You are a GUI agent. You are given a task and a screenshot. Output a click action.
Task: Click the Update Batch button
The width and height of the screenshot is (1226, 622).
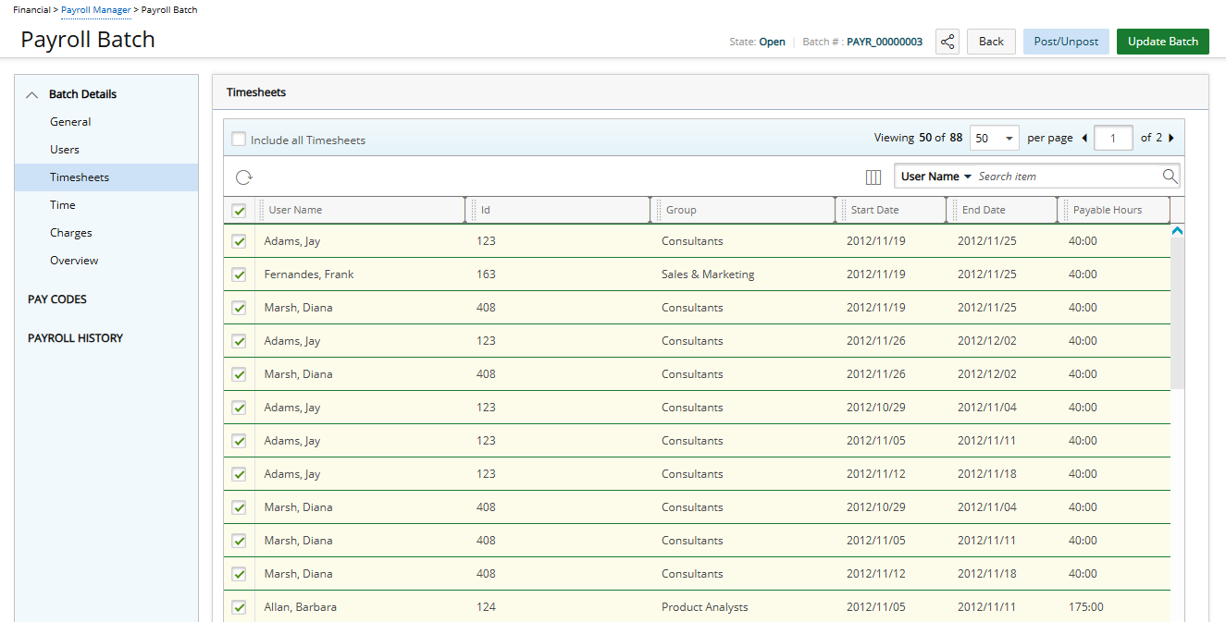(1163, 42)
